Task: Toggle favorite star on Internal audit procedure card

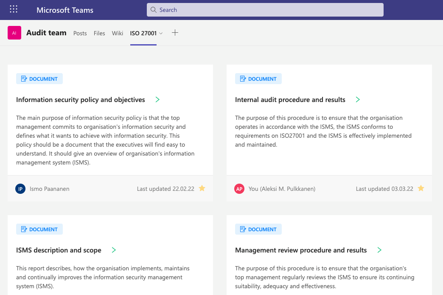Action: pos(421,188)
